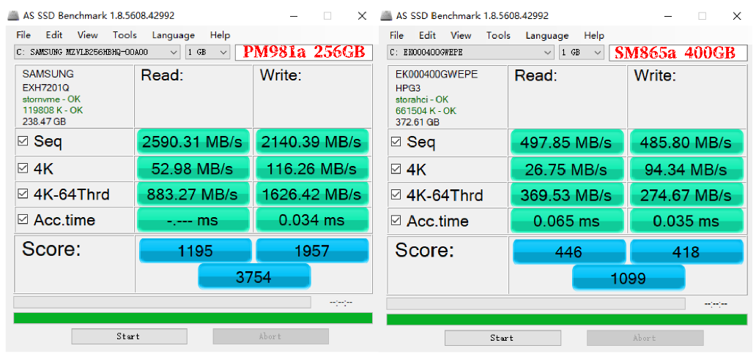
Task: Click the 26.75 MB/s 4K read result
Action: tap(567, 169)
